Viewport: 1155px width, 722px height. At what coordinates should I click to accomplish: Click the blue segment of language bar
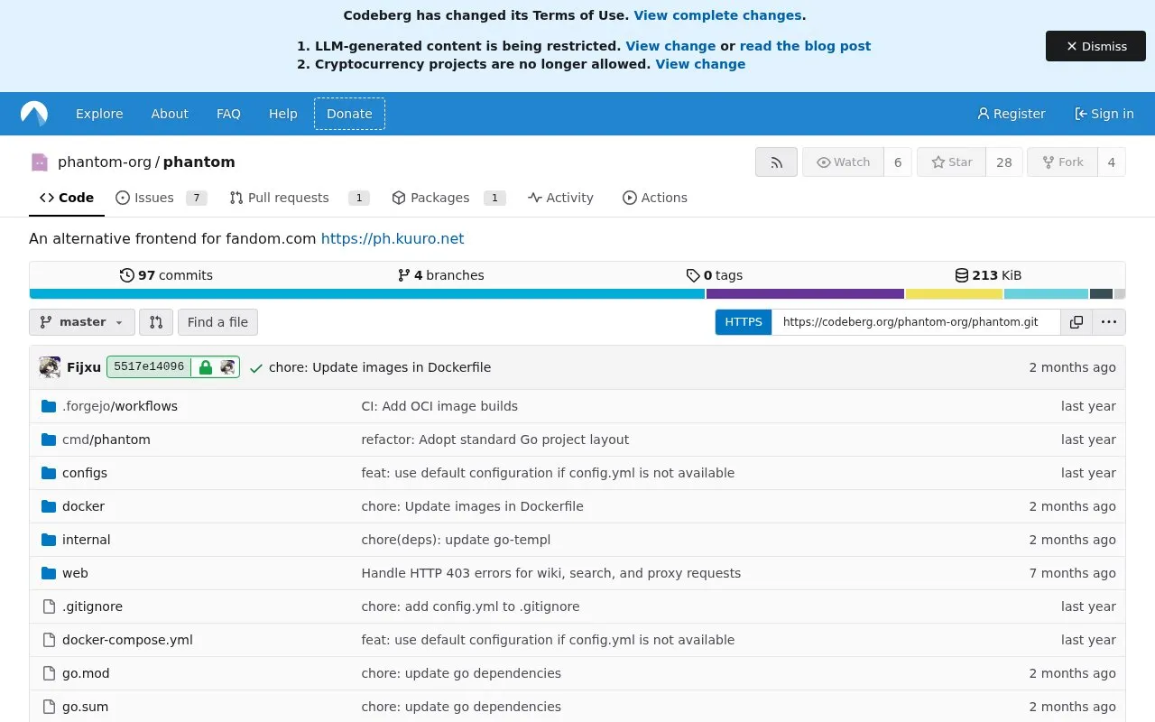[x=366, y=294]
